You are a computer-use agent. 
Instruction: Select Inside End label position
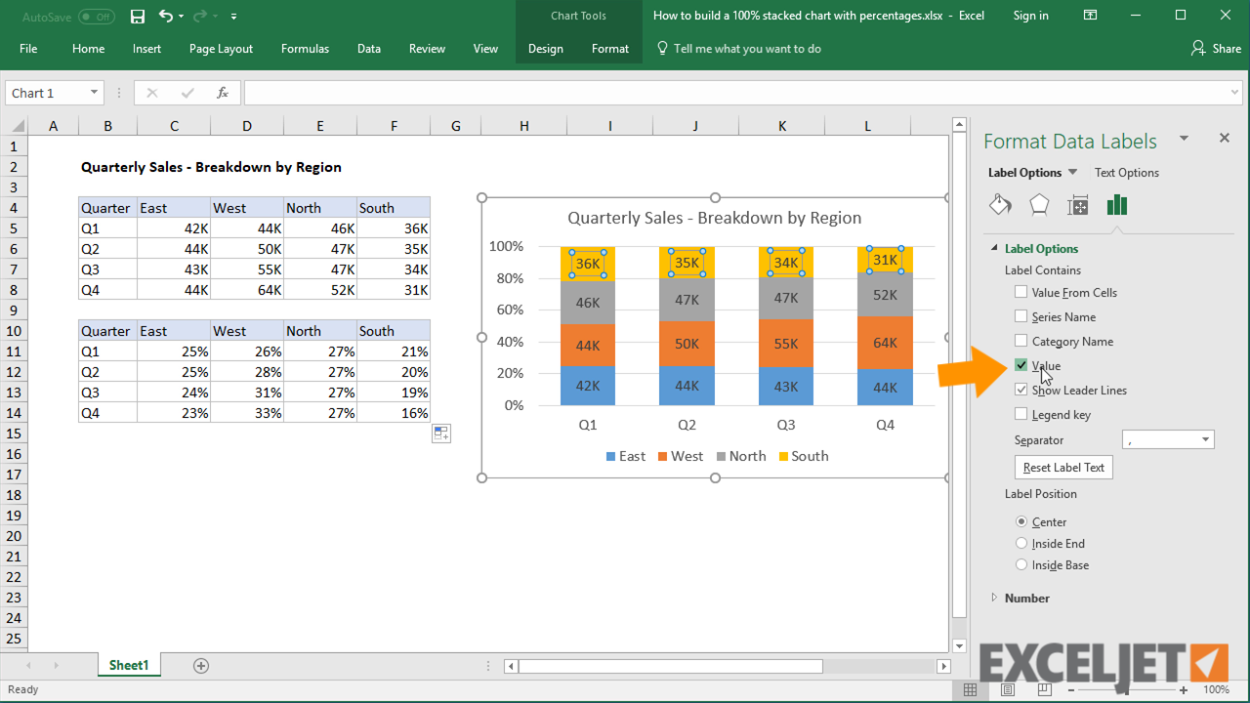pyautogui.click(x=1021, y=543)
